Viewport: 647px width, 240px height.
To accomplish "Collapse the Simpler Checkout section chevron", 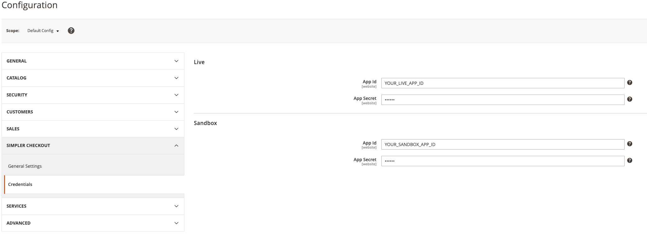I will click(176, 145).
